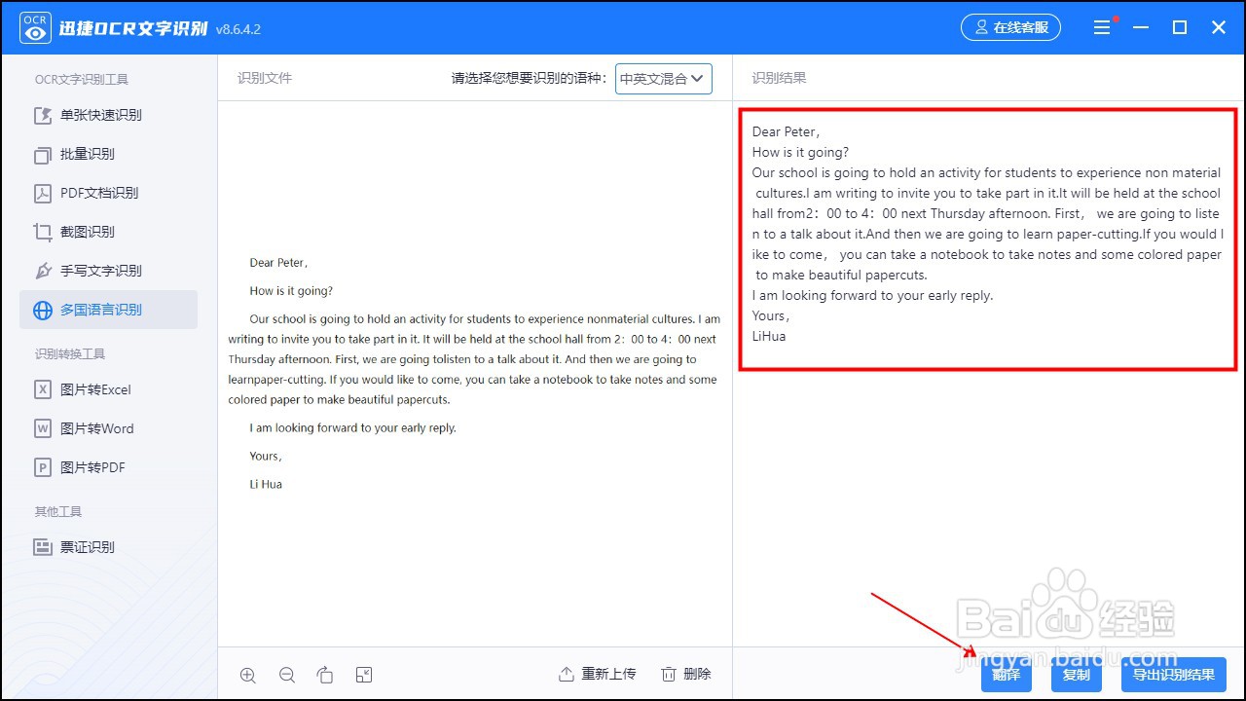Click the 翻译 translate button

point(1006,675)
